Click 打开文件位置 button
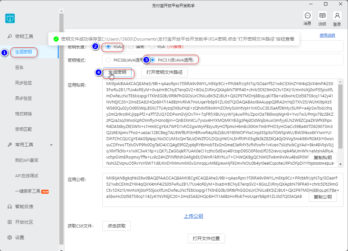348x251 pixels. (x=206, y=238)
